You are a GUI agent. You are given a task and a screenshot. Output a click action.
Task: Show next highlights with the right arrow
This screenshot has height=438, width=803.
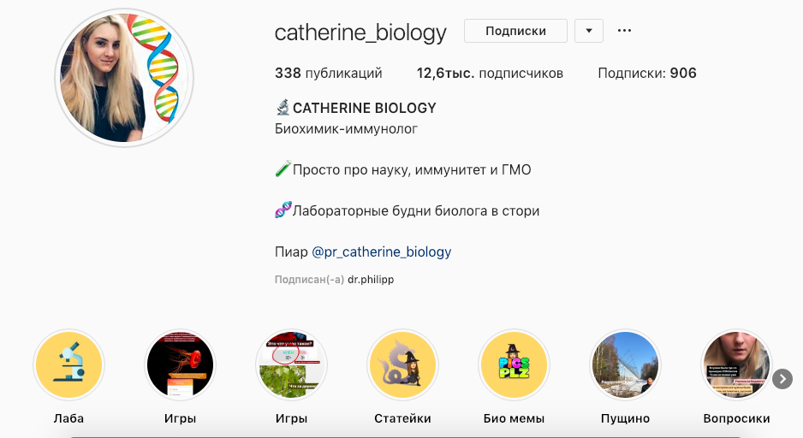point(782,379)
